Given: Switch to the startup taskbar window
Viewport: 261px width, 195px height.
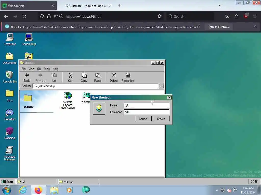Looking at the screenshot, I should pyautogui.click(x=79, y=182).
